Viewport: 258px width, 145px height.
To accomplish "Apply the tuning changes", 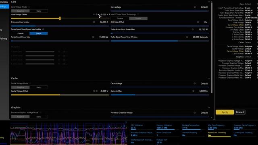I will 225,112.
